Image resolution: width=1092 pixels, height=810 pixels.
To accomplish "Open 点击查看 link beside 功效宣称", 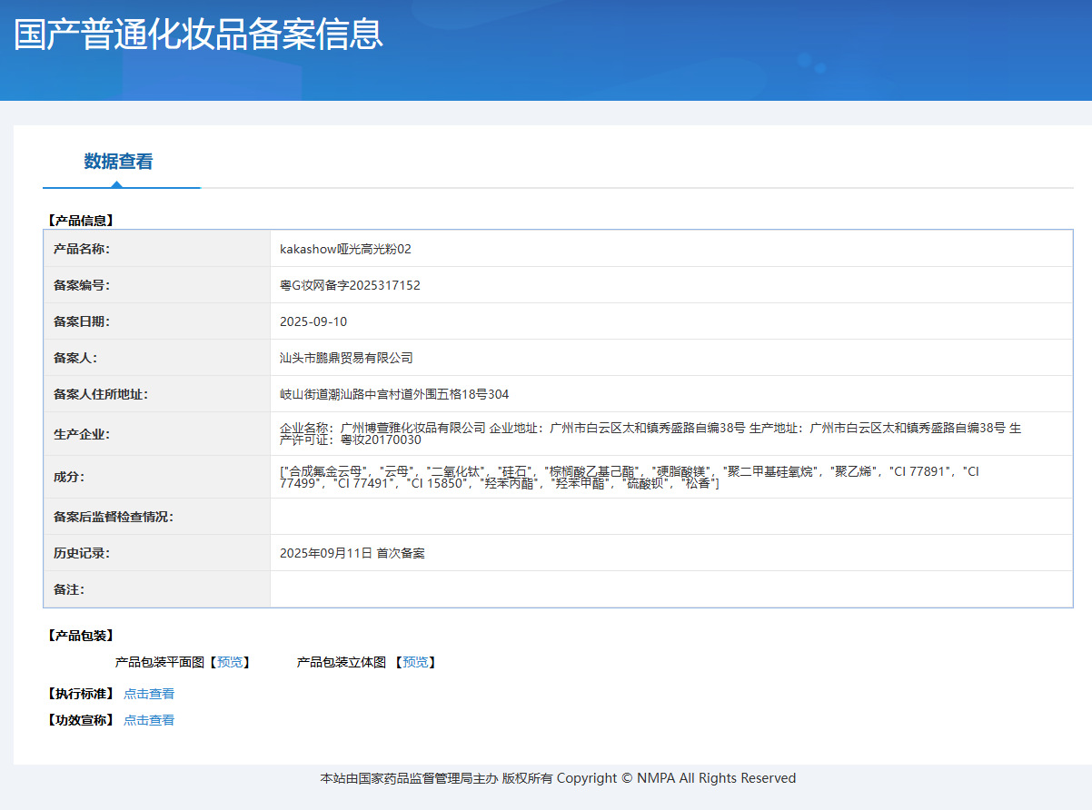I will [x=149, y=720].
